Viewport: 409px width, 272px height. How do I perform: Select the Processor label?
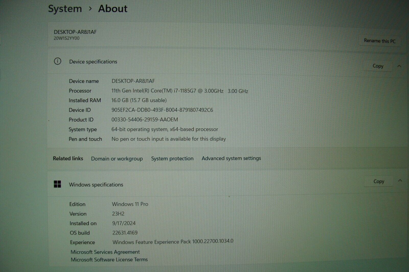point(80,91)
